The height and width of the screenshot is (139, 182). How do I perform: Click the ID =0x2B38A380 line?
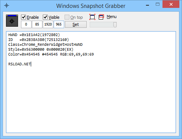pos(39,40)
